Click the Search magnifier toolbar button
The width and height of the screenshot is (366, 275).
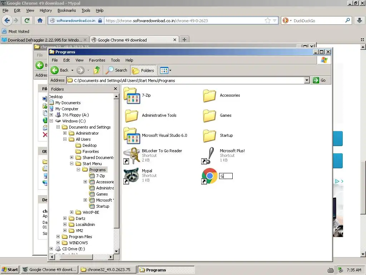click(x=116, y=70)
